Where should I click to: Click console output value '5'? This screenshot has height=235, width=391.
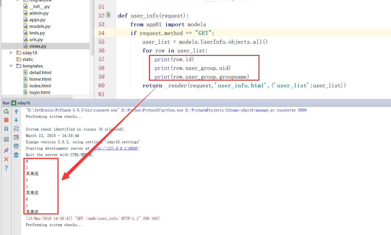coord(27,180)
